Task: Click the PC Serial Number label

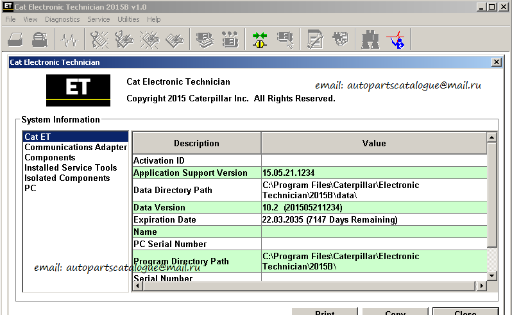Action: pos(170,244)
